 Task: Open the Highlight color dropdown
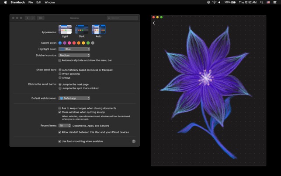coord(74,49)
